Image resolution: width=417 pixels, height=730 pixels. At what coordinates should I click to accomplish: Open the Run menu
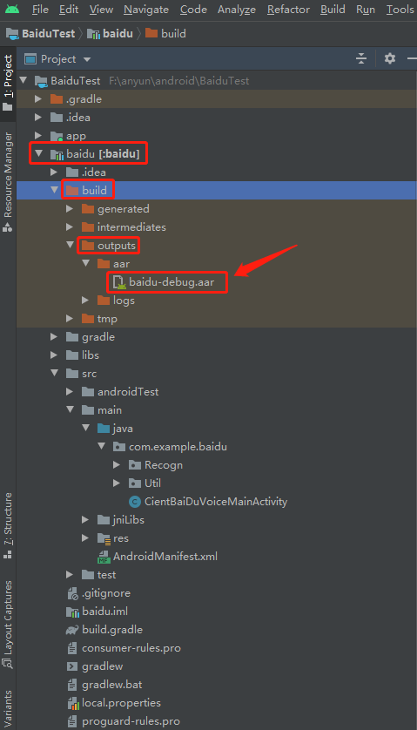click(366, 10)
